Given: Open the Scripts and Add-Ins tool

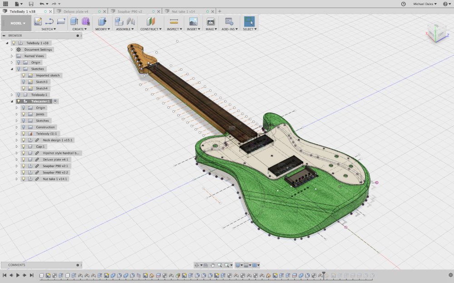Looking at the screenshot, I should pos(229,21).
